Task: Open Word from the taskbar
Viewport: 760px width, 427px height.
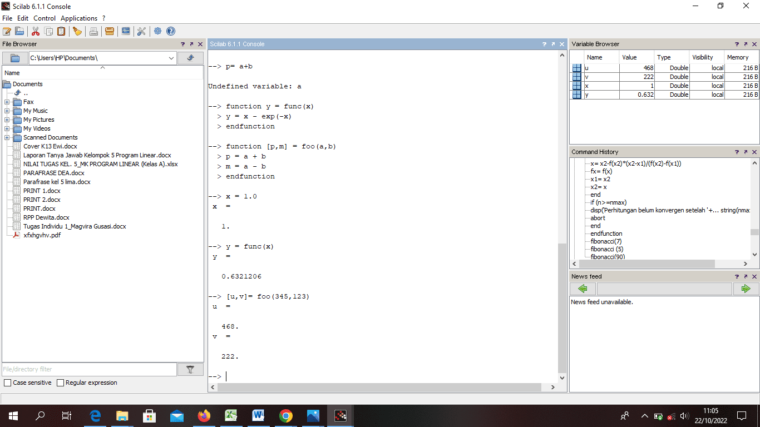Action: pos(259,415)
